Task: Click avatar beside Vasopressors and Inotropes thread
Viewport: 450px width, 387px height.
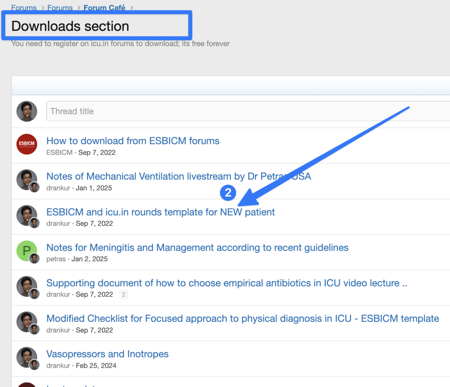Action: (27, 358)
